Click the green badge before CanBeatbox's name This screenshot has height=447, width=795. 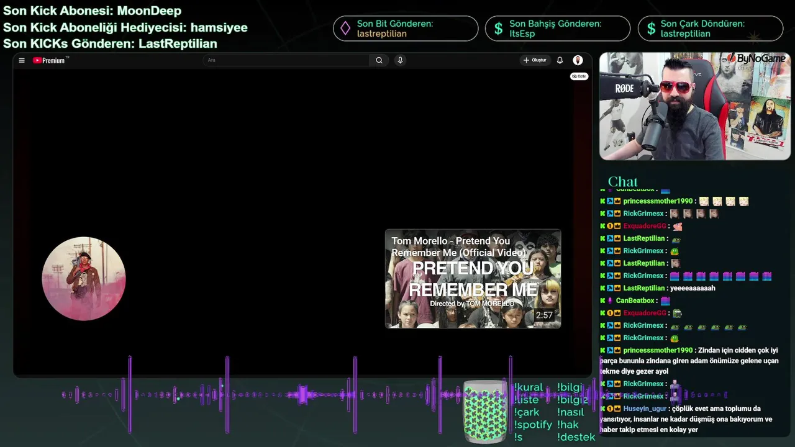coord(602,300)
